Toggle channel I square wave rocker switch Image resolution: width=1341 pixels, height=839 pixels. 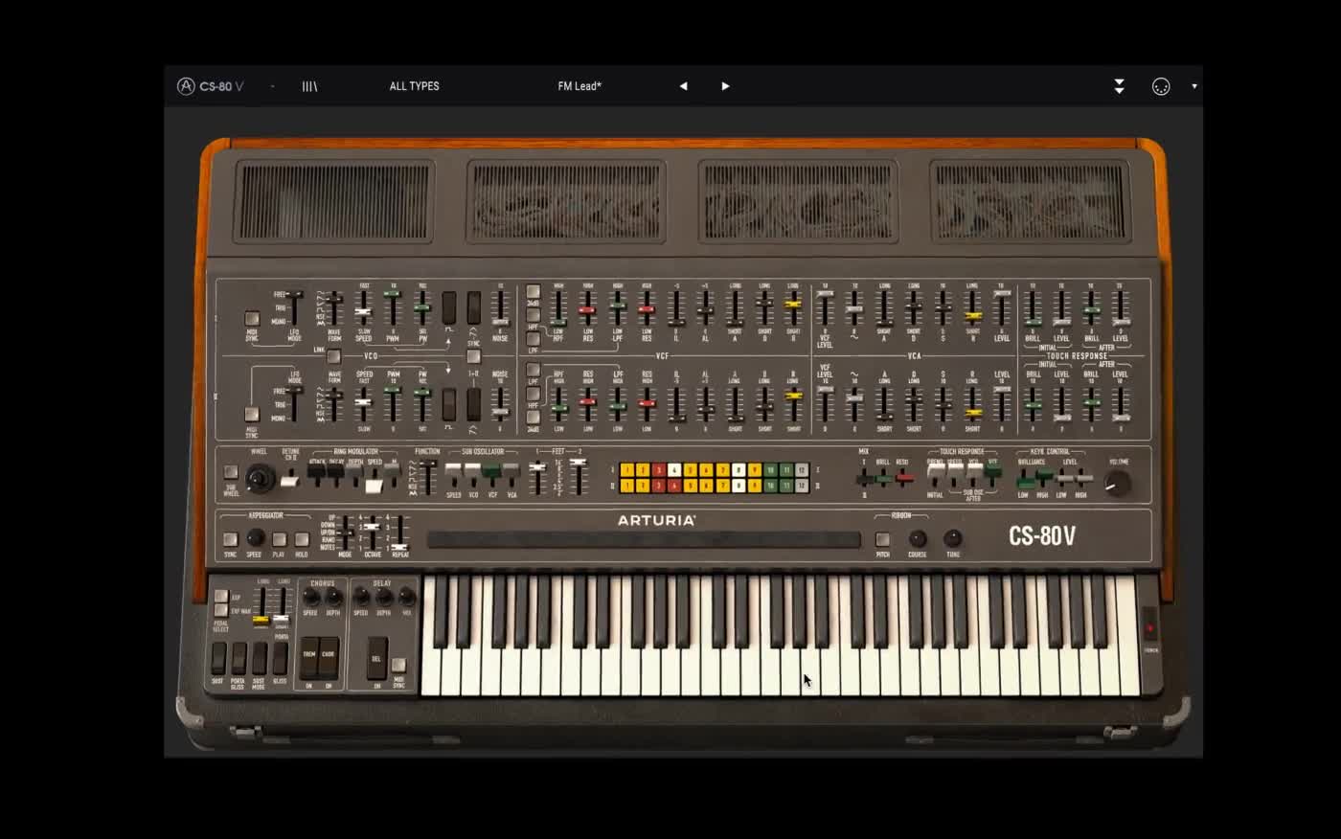(x=448, y=307)
